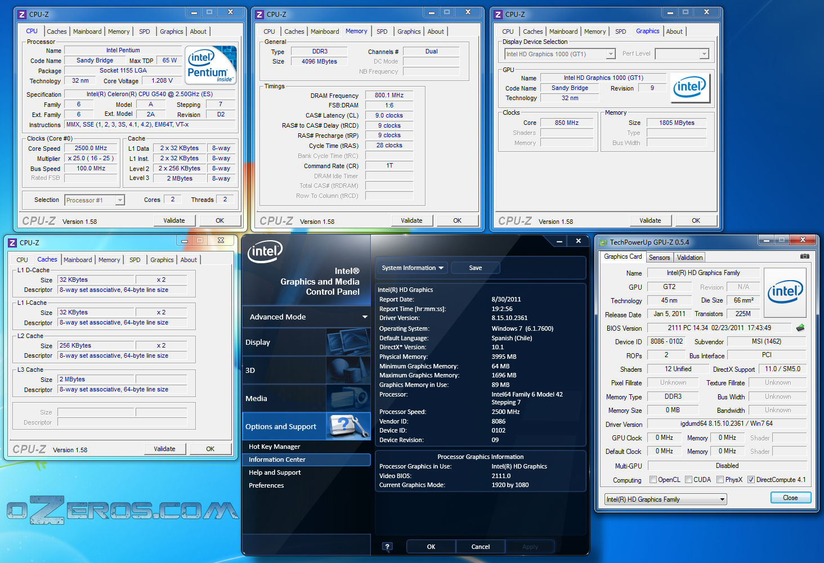This screenshot has width=824, height=563.
Task: Open the Intel(R) HD Graphics Family GPU selector
Action: [666, 499]
